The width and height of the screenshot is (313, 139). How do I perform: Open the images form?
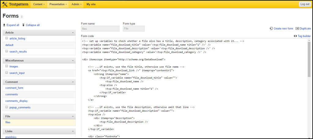[x=14, y=66]
